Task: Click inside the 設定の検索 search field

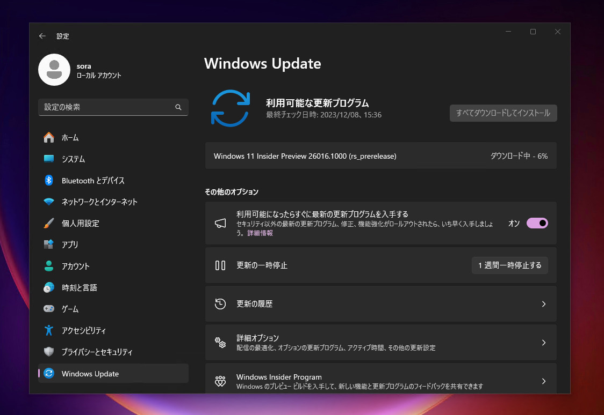Action: coord(107,107)
